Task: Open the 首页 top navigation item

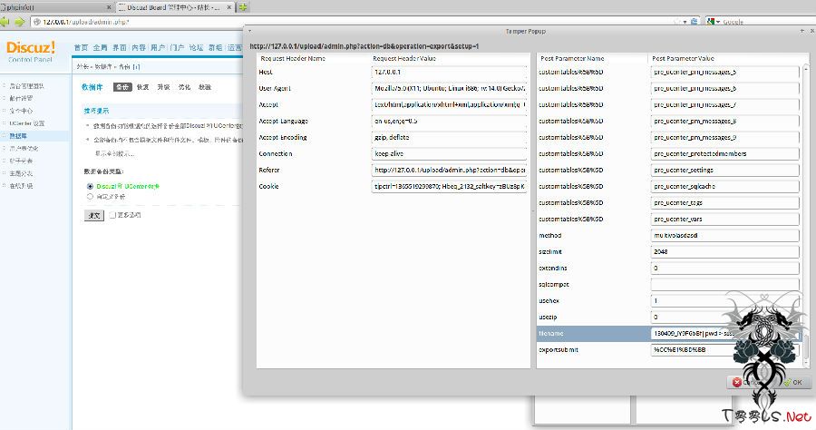Action: tap(81, 47)
